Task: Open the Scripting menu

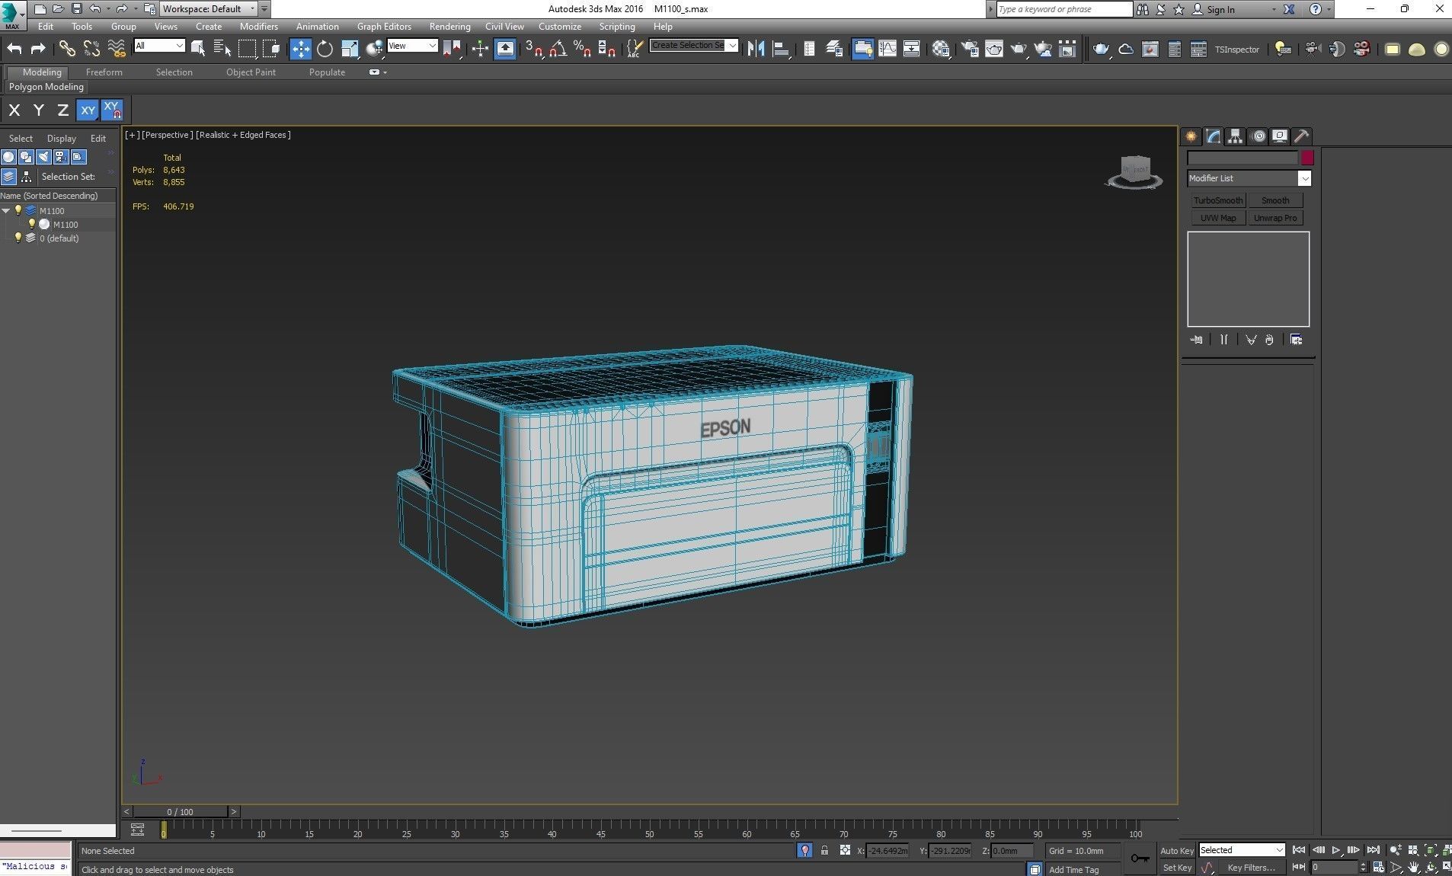Action: click(x=617, y=27)
